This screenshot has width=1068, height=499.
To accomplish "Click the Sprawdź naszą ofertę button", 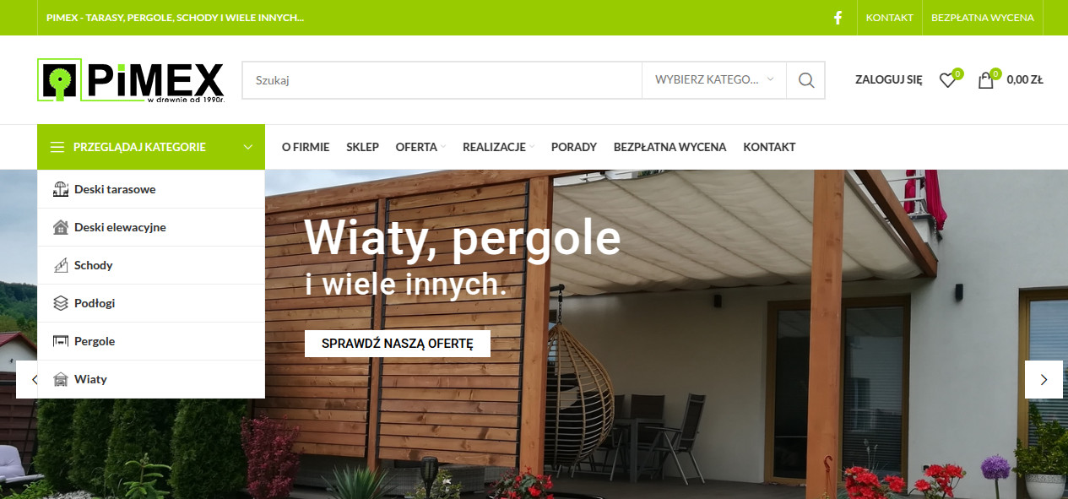I will (398, 344).
